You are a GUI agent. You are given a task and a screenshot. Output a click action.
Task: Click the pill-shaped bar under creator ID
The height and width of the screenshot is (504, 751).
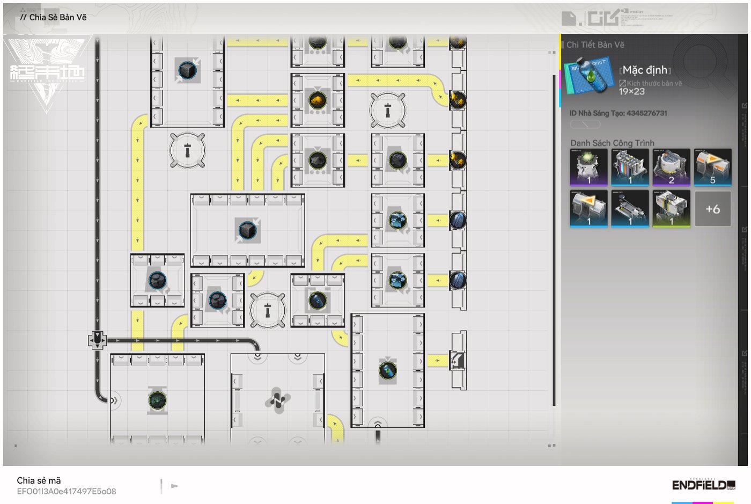coord(585,125)
